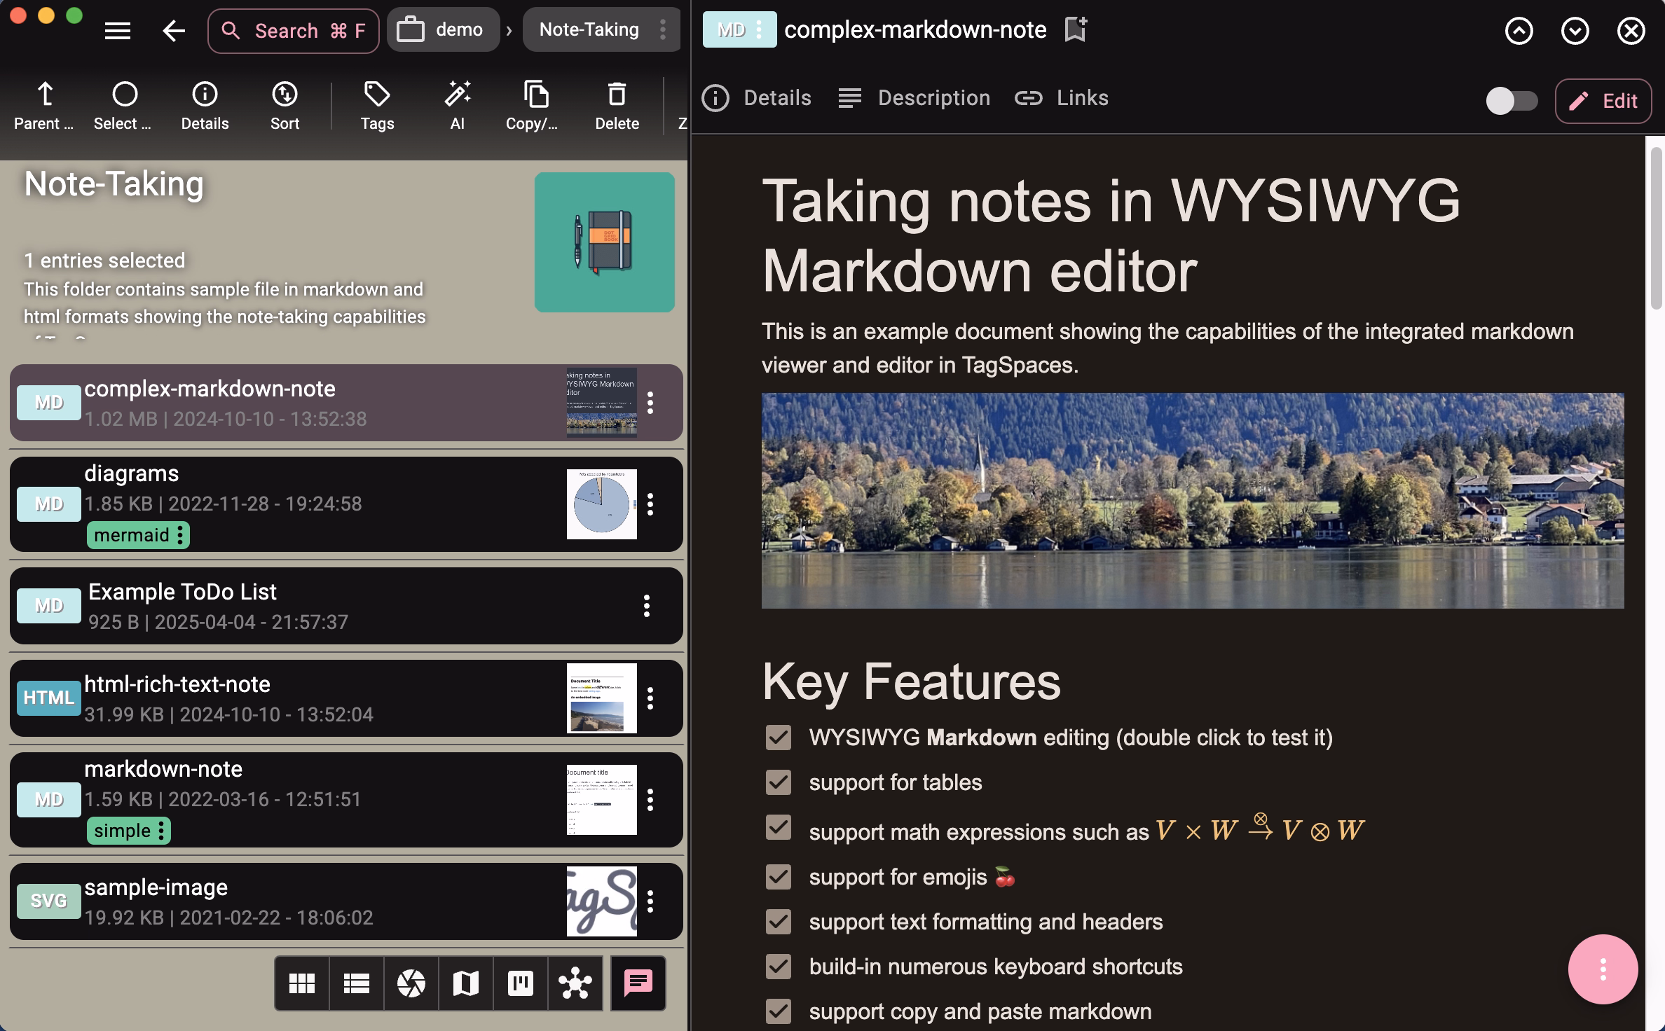1665x1031 pixels.
Task: Delete the selected entry
Action: click(616, 104)
